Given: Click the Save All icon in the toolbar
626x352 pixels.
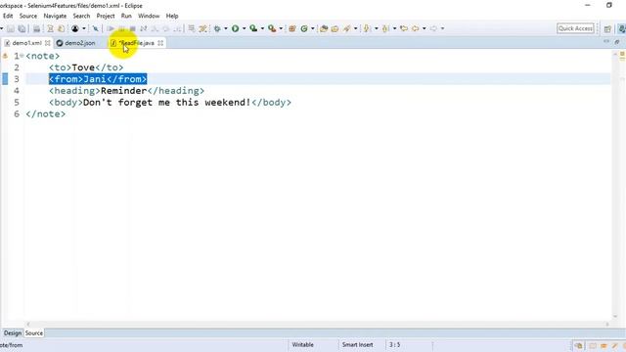Looking at the screenshot, I should click(22, 28).
